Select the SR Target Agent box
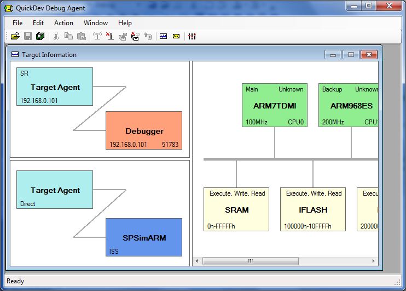 (55, 87)
